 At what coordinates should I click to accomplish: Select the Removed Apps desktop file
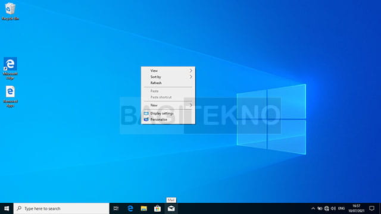click(10, 96)
